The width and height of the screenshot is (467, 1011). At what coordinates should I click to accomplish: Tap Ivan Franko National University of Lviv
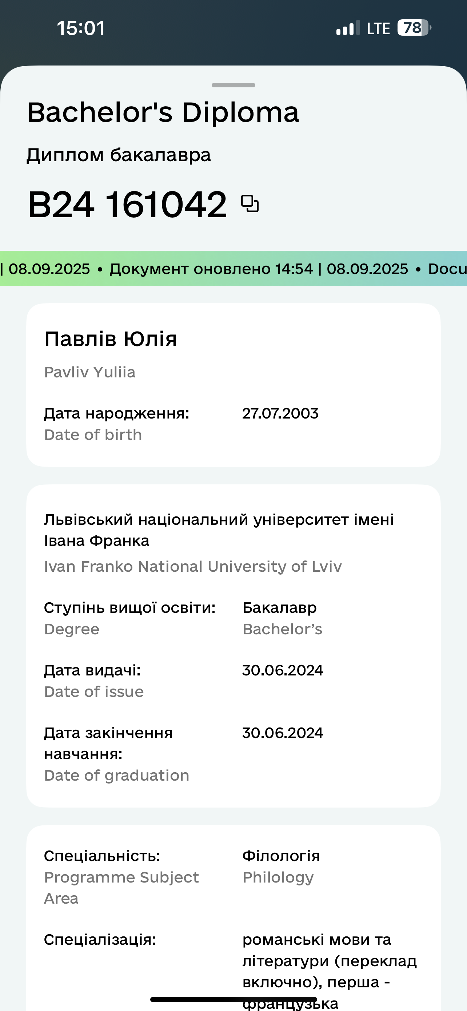tap(193, 566)
